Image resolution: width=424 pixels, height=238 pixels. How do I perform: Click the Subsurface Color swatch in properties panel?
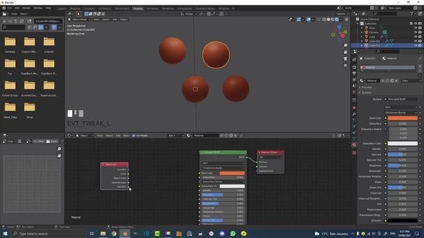click(402, 143)
